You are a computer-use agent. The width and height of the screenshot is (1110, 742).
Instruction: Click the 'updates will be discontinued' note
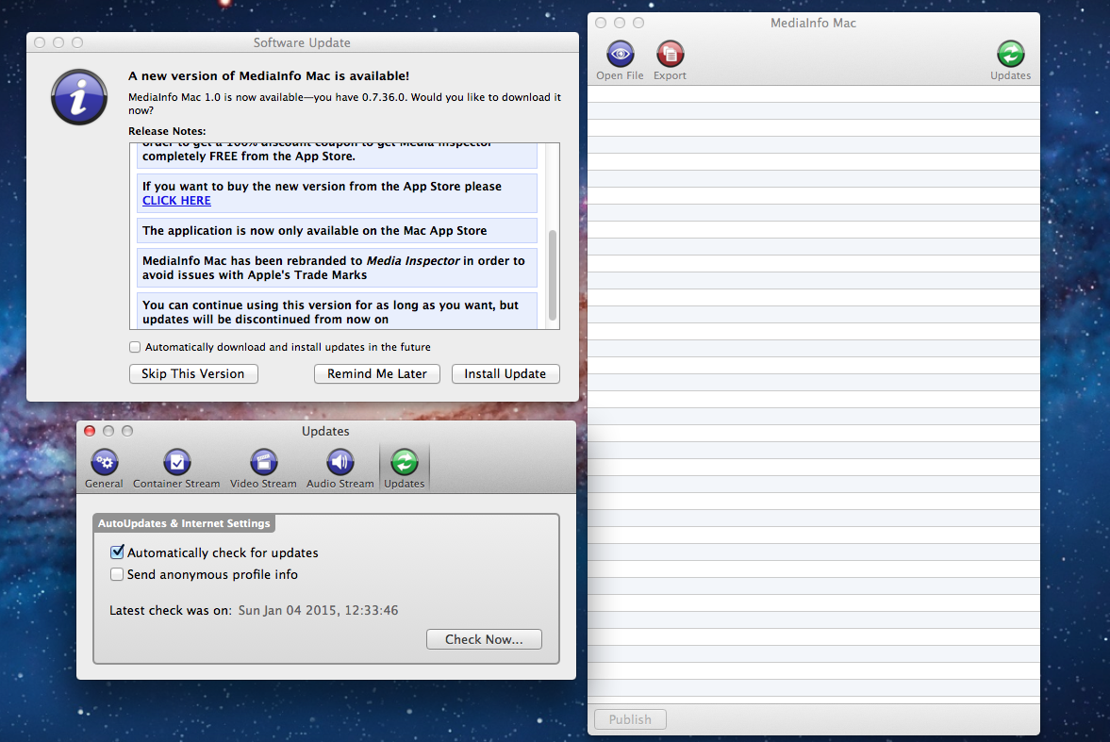(x=337, y=312)
